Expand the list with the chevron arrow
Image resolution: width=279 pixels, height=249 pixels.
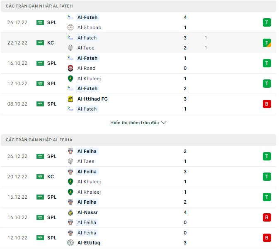click(x=163, y=123)
